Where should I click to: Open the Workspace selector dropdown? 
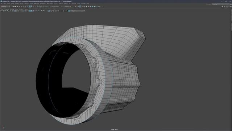(x=221, y=4)
